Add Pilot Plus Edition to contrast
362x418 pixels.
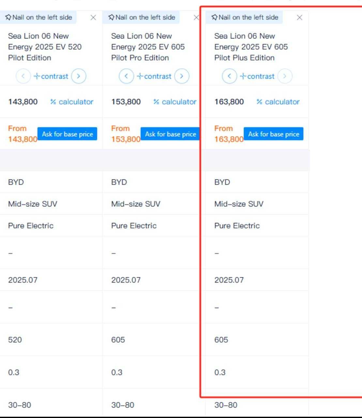[x=257, y=76]
